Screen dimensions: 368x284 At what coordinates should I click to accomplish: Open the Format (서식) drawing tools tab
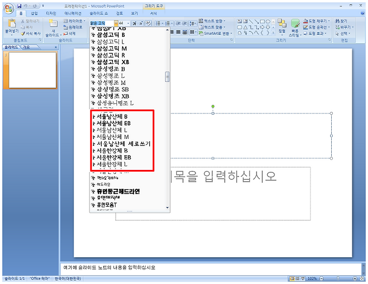153,13
